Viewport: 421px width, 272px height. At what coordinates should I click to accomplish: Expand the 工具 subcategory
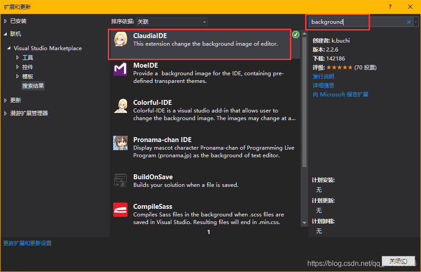coord(17,57)
